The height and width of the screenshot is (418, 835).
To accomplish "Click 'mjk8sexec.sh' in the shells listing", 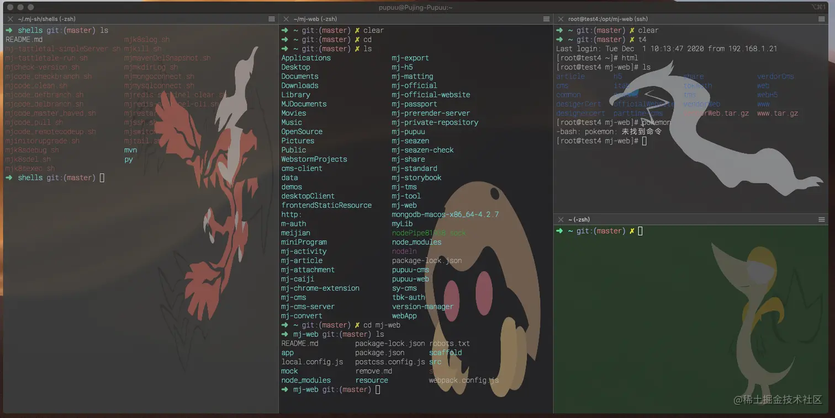I will coord(30,168).
